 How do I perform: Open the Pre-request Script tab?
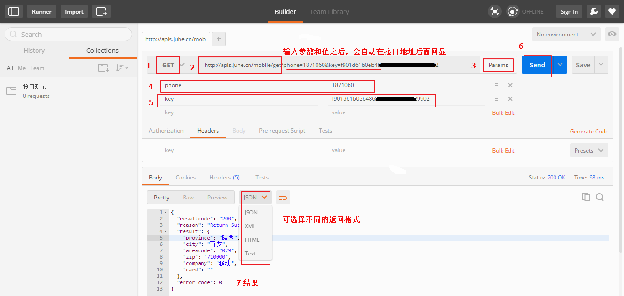(282, 131)
